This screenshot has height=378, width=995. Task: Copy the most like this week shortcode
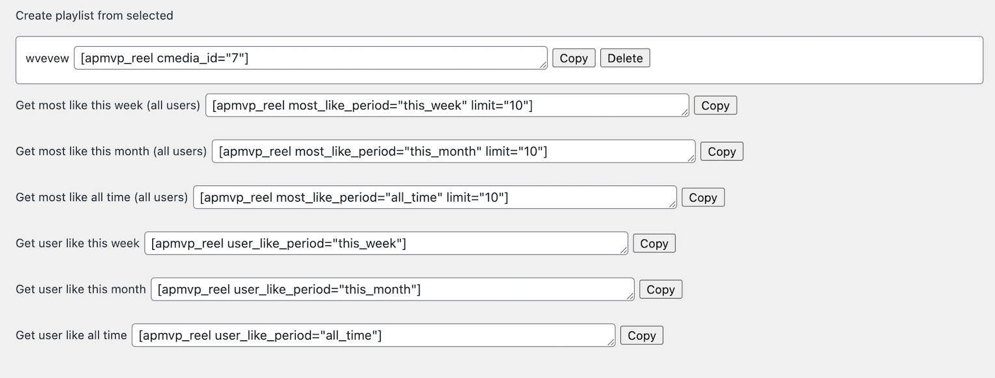715,105
